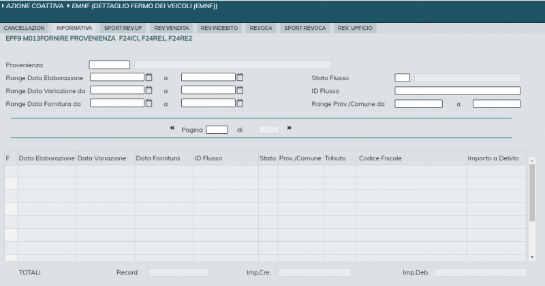Go to next page with » arrow
545x286 pixels.
coord(290,128)
